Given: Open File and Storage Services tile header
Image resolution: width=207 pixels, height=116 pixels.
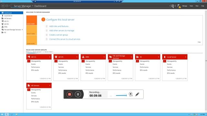Looking at the screenshot, I should 121,57.
